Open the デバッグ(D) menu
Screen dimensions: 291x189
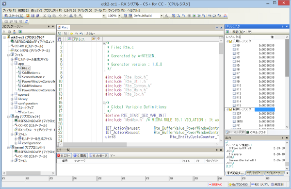coord(85,10)
